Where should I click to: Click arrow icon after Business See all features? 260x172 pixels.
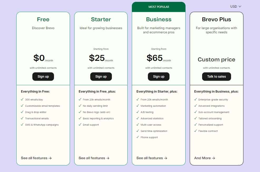coord(166,158)
